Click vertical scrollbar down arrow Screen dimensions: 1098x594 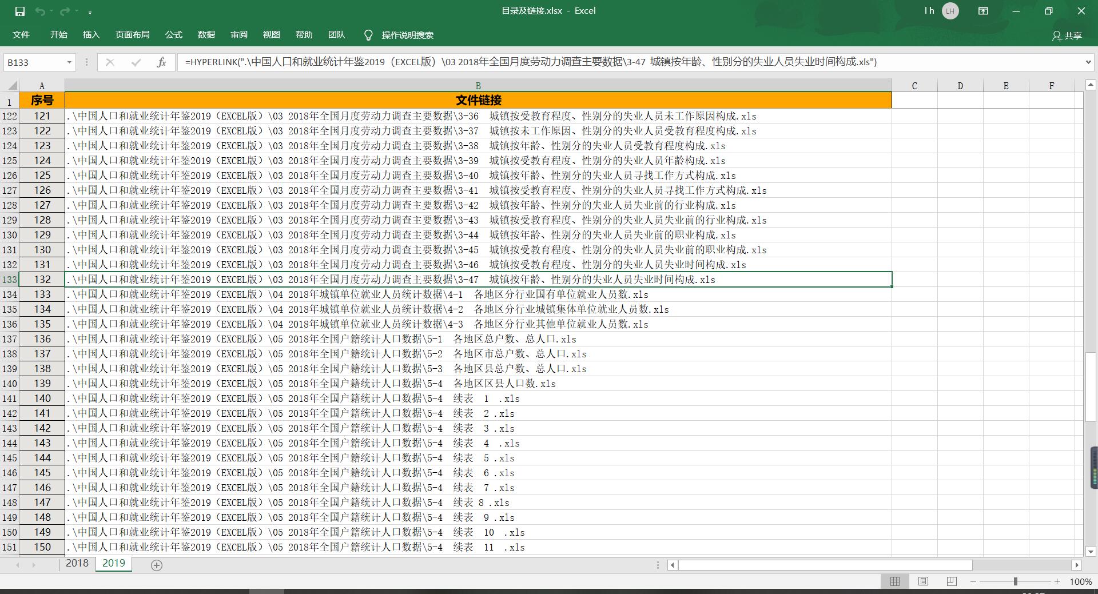click(1091, 552)
